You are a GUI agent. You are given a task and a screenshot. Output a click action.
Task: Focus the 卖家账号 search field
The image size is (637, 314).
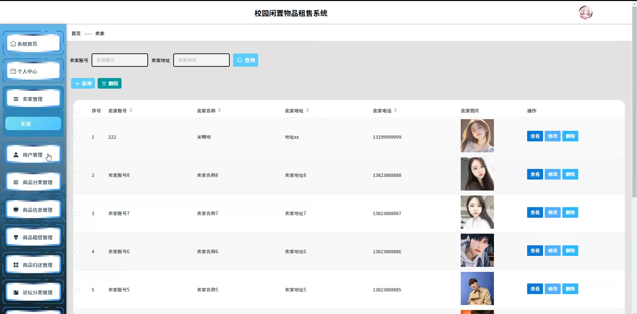(120, 60)
